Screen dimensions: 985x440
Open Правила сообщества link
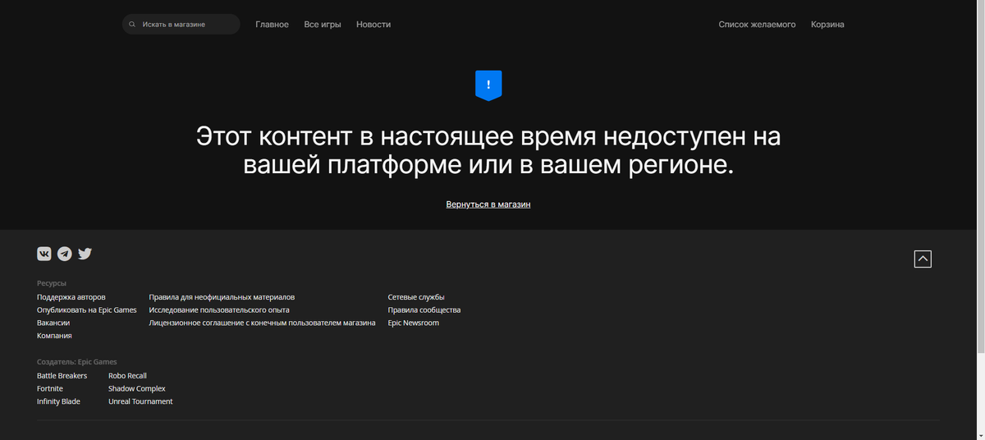click(424, 310)
